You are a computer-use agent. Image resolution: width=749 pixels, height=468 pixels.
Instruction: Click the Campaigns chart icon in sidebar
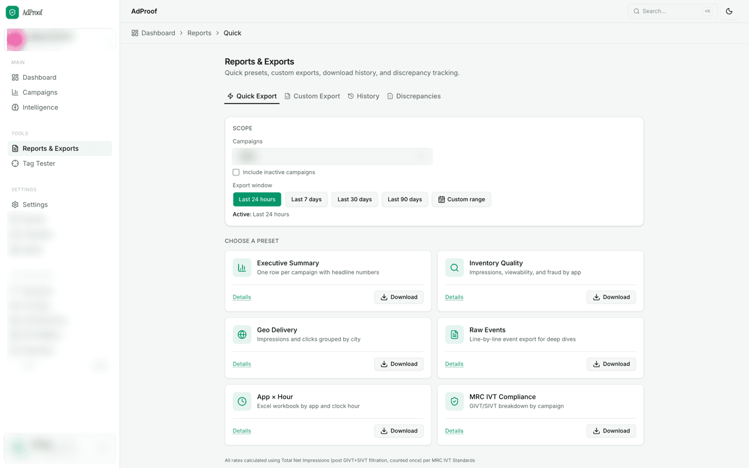pyautogui.click(x=15, y=92)
